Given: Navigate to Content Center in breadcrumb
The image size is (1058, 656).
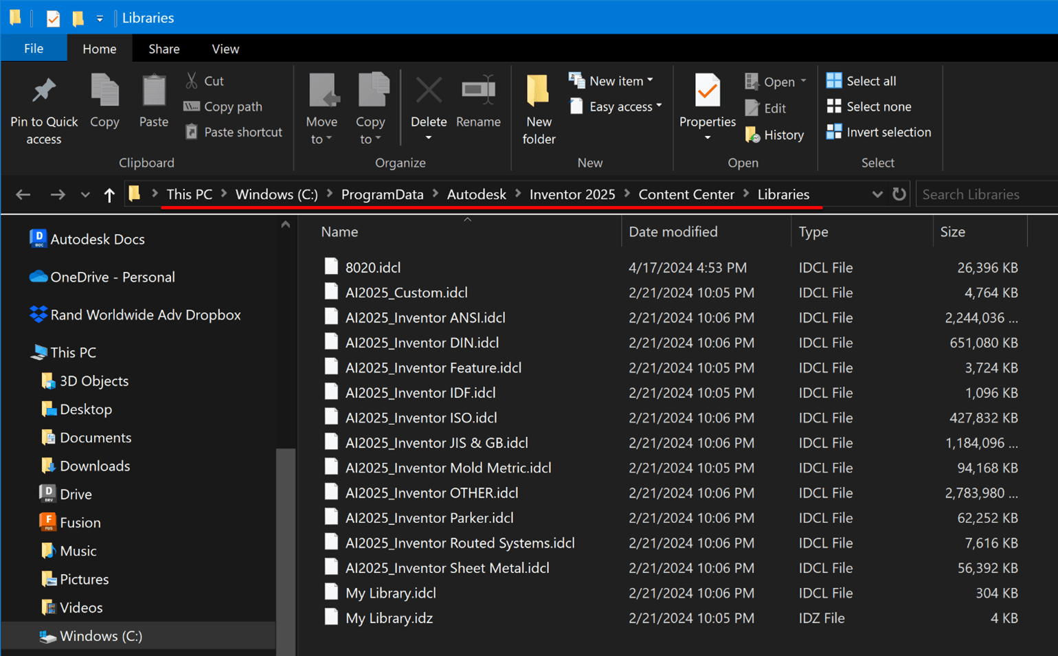Looking at the screenshot, I should coord(686,194).
